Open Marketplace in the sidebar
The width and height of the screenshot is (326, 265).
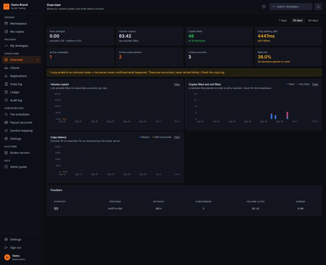[21, 24]
